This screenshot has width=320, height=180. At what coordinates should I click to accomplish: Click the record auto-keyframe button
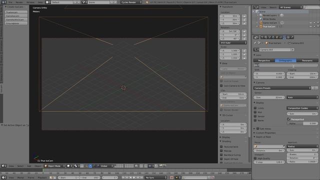tap(171, 177)
